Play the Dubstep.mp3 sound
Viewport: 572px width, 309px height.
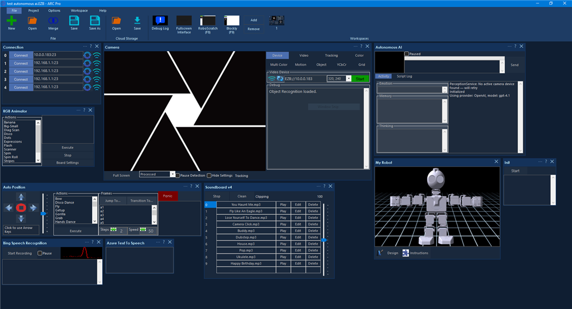[283, 237]
